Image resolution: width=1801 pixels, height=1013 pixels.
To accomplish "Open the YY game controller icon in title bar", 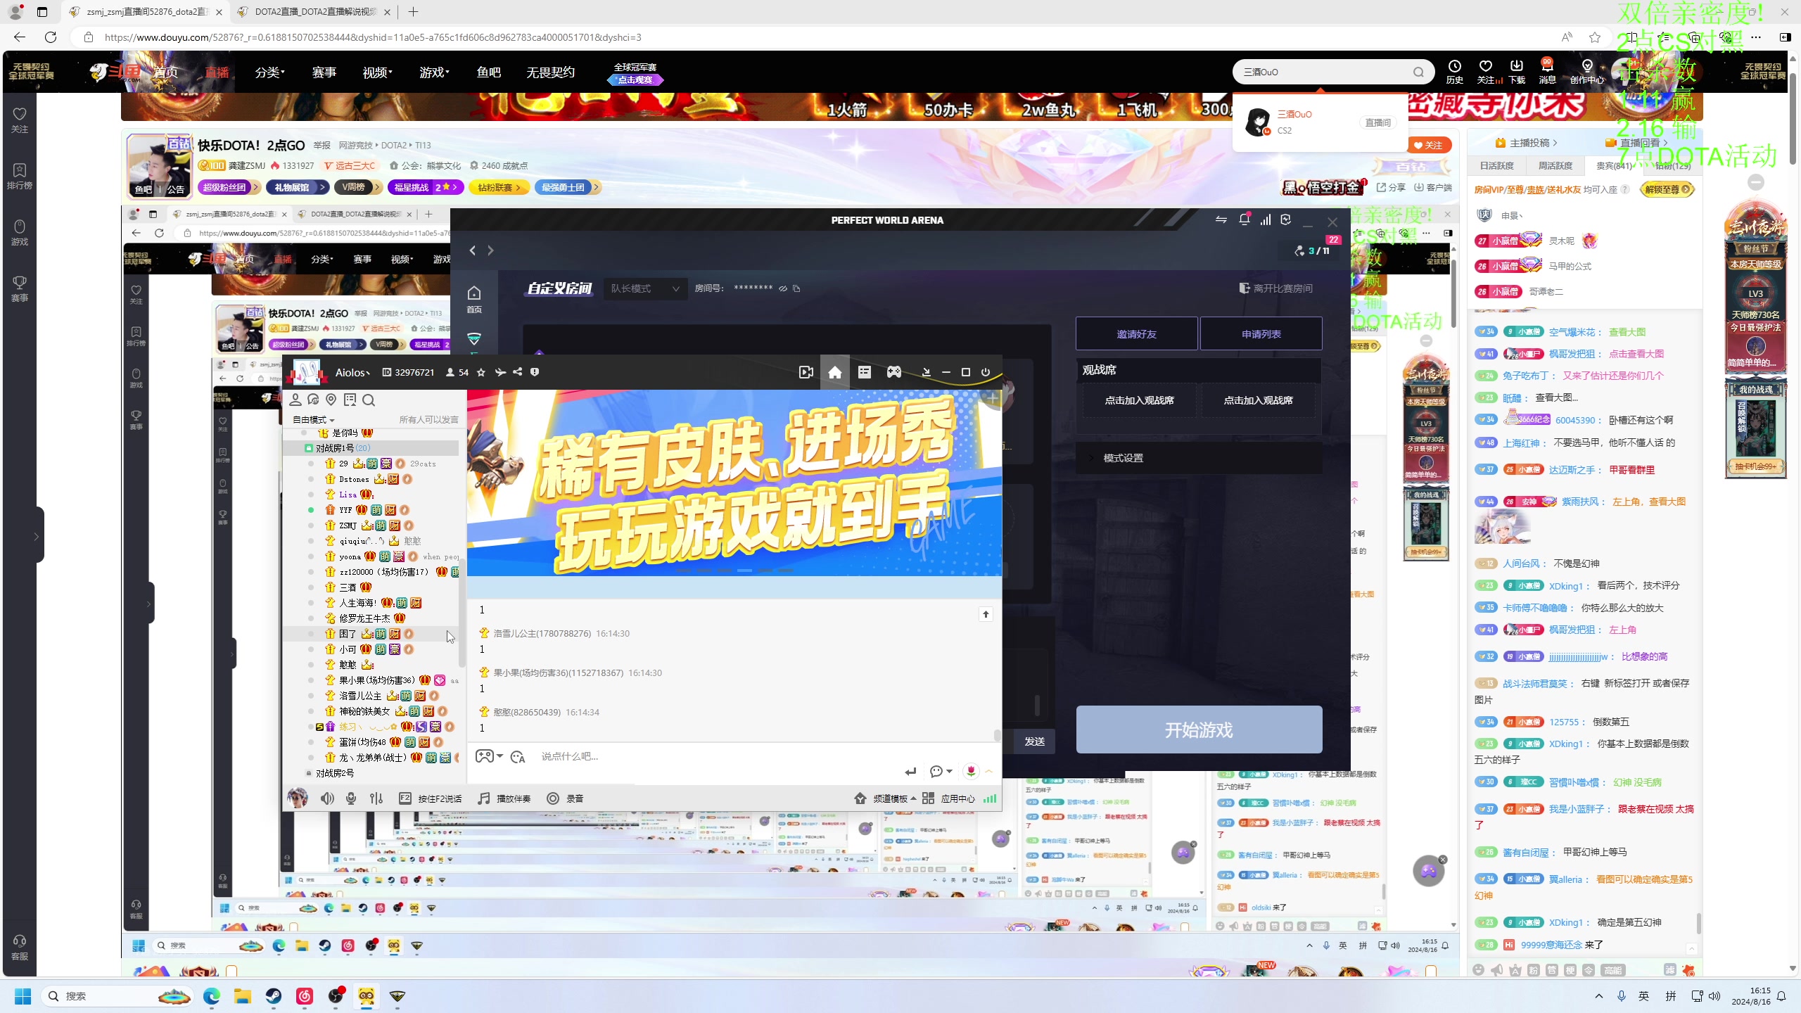I will 893,372.
